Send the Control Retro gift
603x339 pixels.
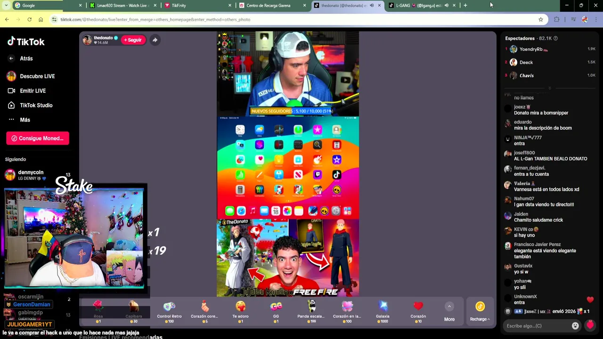[x=169, y=312]
